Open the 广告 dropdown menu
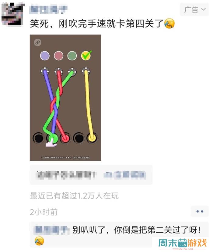Viewport: 213px width, 252px height. pyautogui.click(x=194, y=9)
